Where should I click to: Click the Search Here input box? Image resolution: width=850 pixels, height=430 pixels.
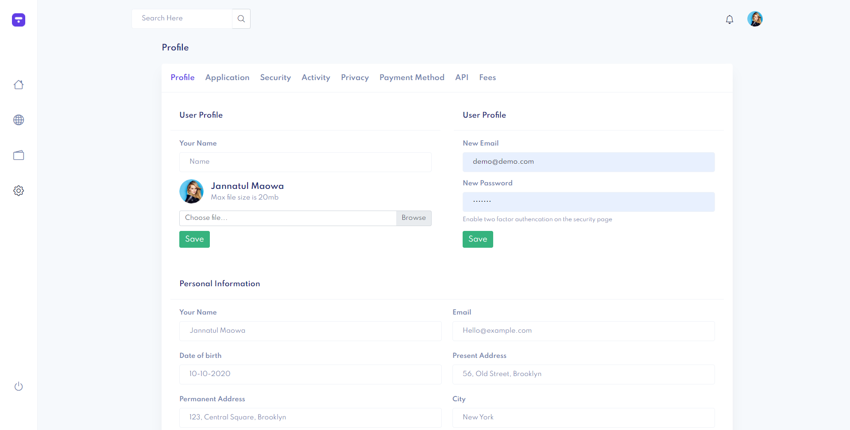pyautogui.click(x=182, y=19)
